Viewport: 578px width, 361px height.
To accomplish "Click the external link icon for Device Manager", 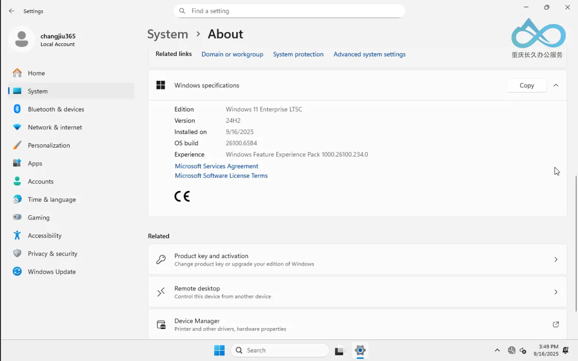I will coord(556,324).
